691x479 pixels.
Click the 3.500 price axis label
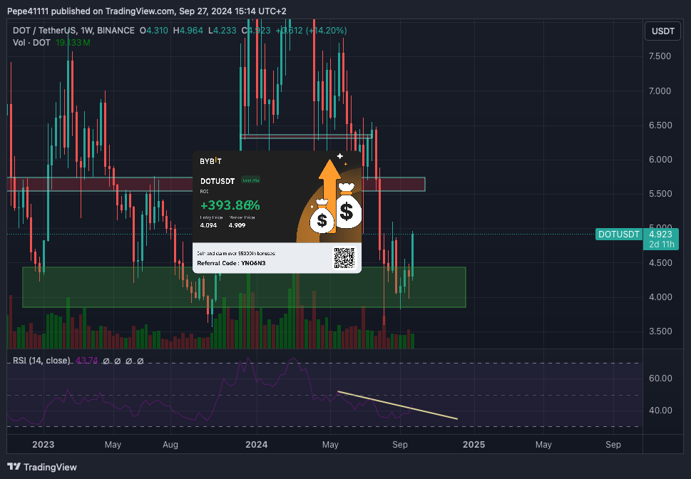(x=660, y=331)
